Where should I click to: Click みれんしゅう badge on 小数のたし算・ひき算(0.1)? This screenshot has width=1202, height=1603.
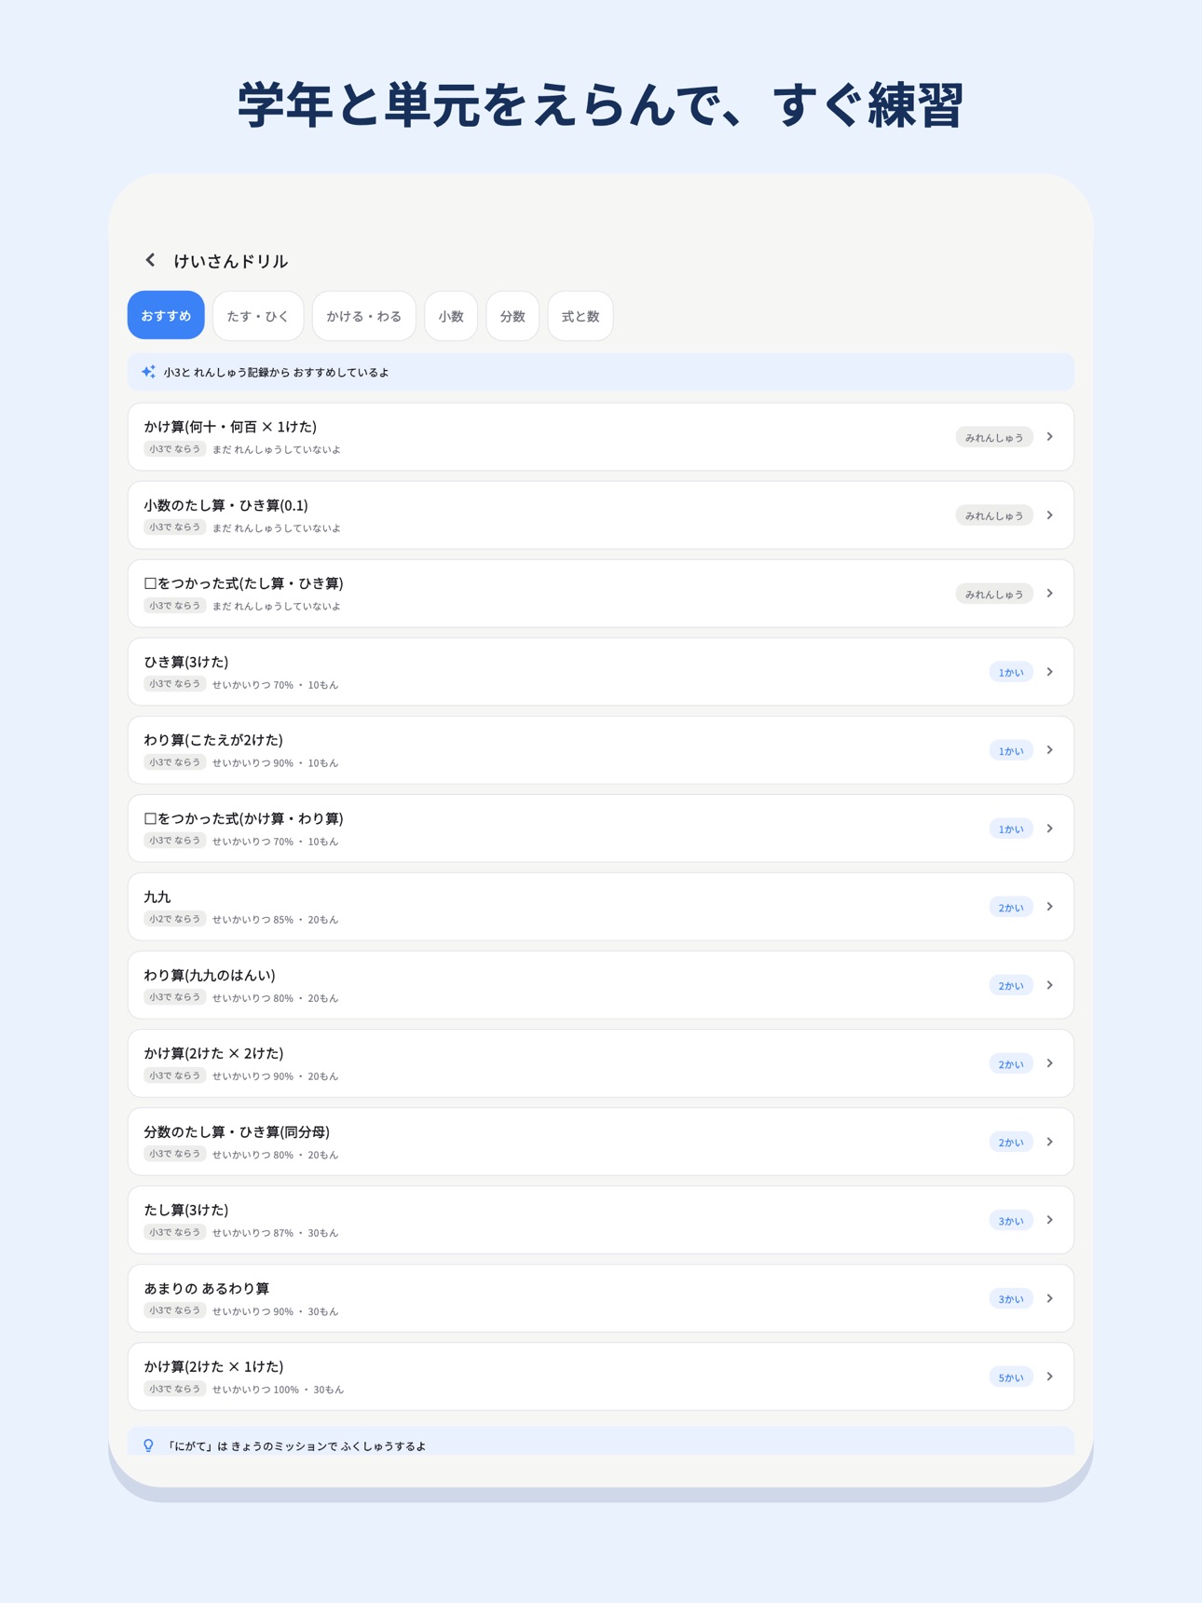(x=994, y=515)
